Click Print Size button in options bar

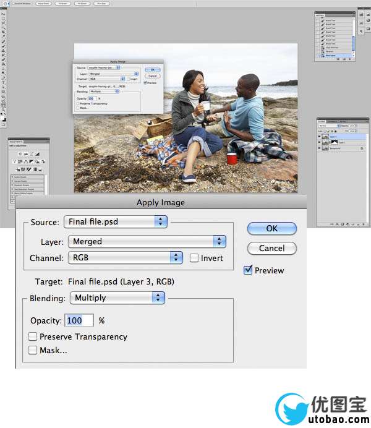(x=101, y=4)
